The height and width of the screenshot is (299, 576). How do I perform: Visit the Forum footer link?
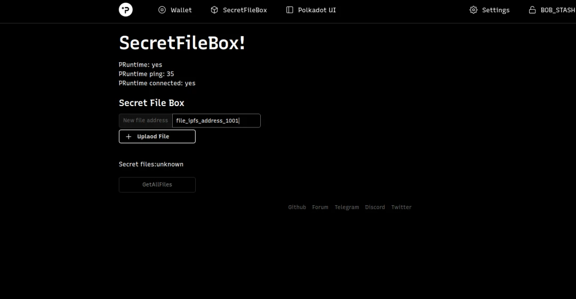[x=320, y=207]
